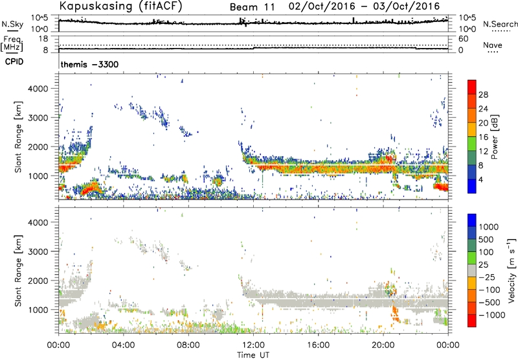Click the '28' power colorbar tick
518x359 pixels.
pyautogui.click(x=483, y=95)
